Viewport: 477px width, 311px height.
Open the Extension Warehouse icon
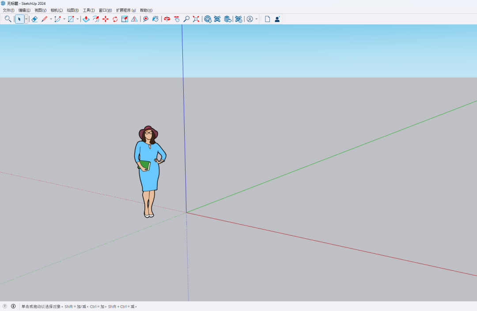click(x=217, y=19)
